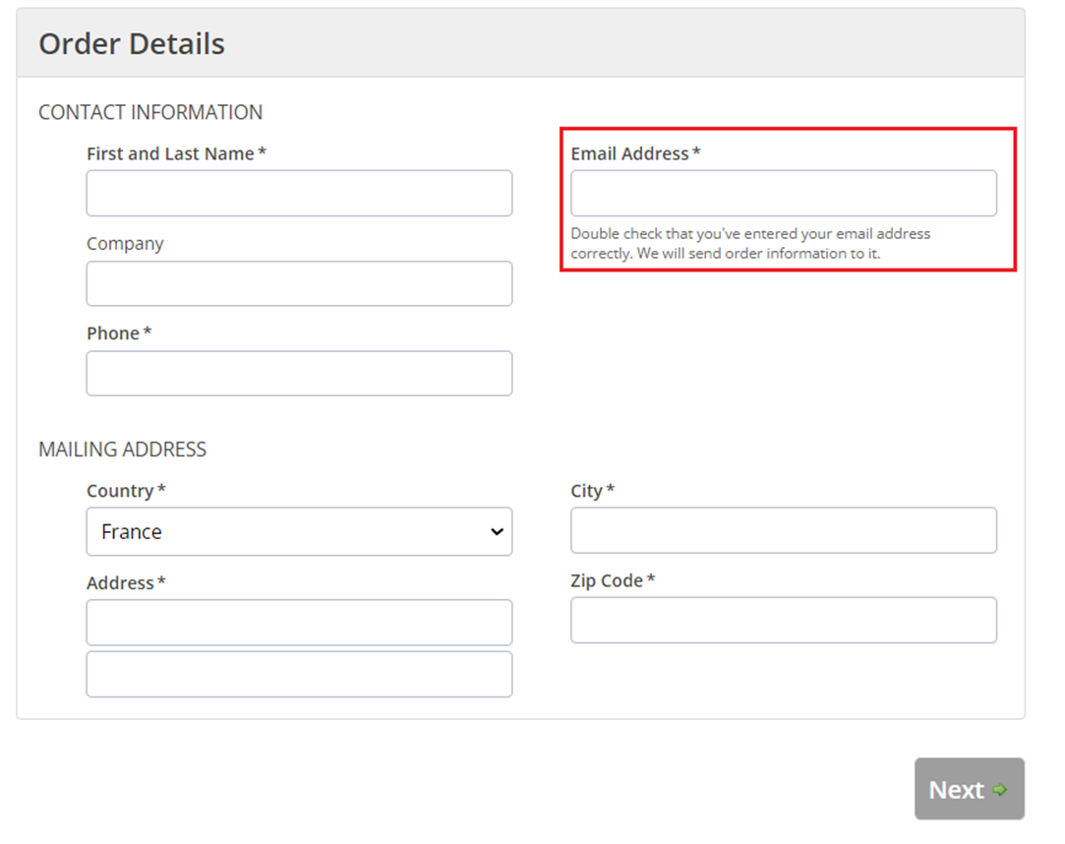1065x844 pixels.
Task: Click the MAILING ADDRESS section heading
Action: [122, 449]
